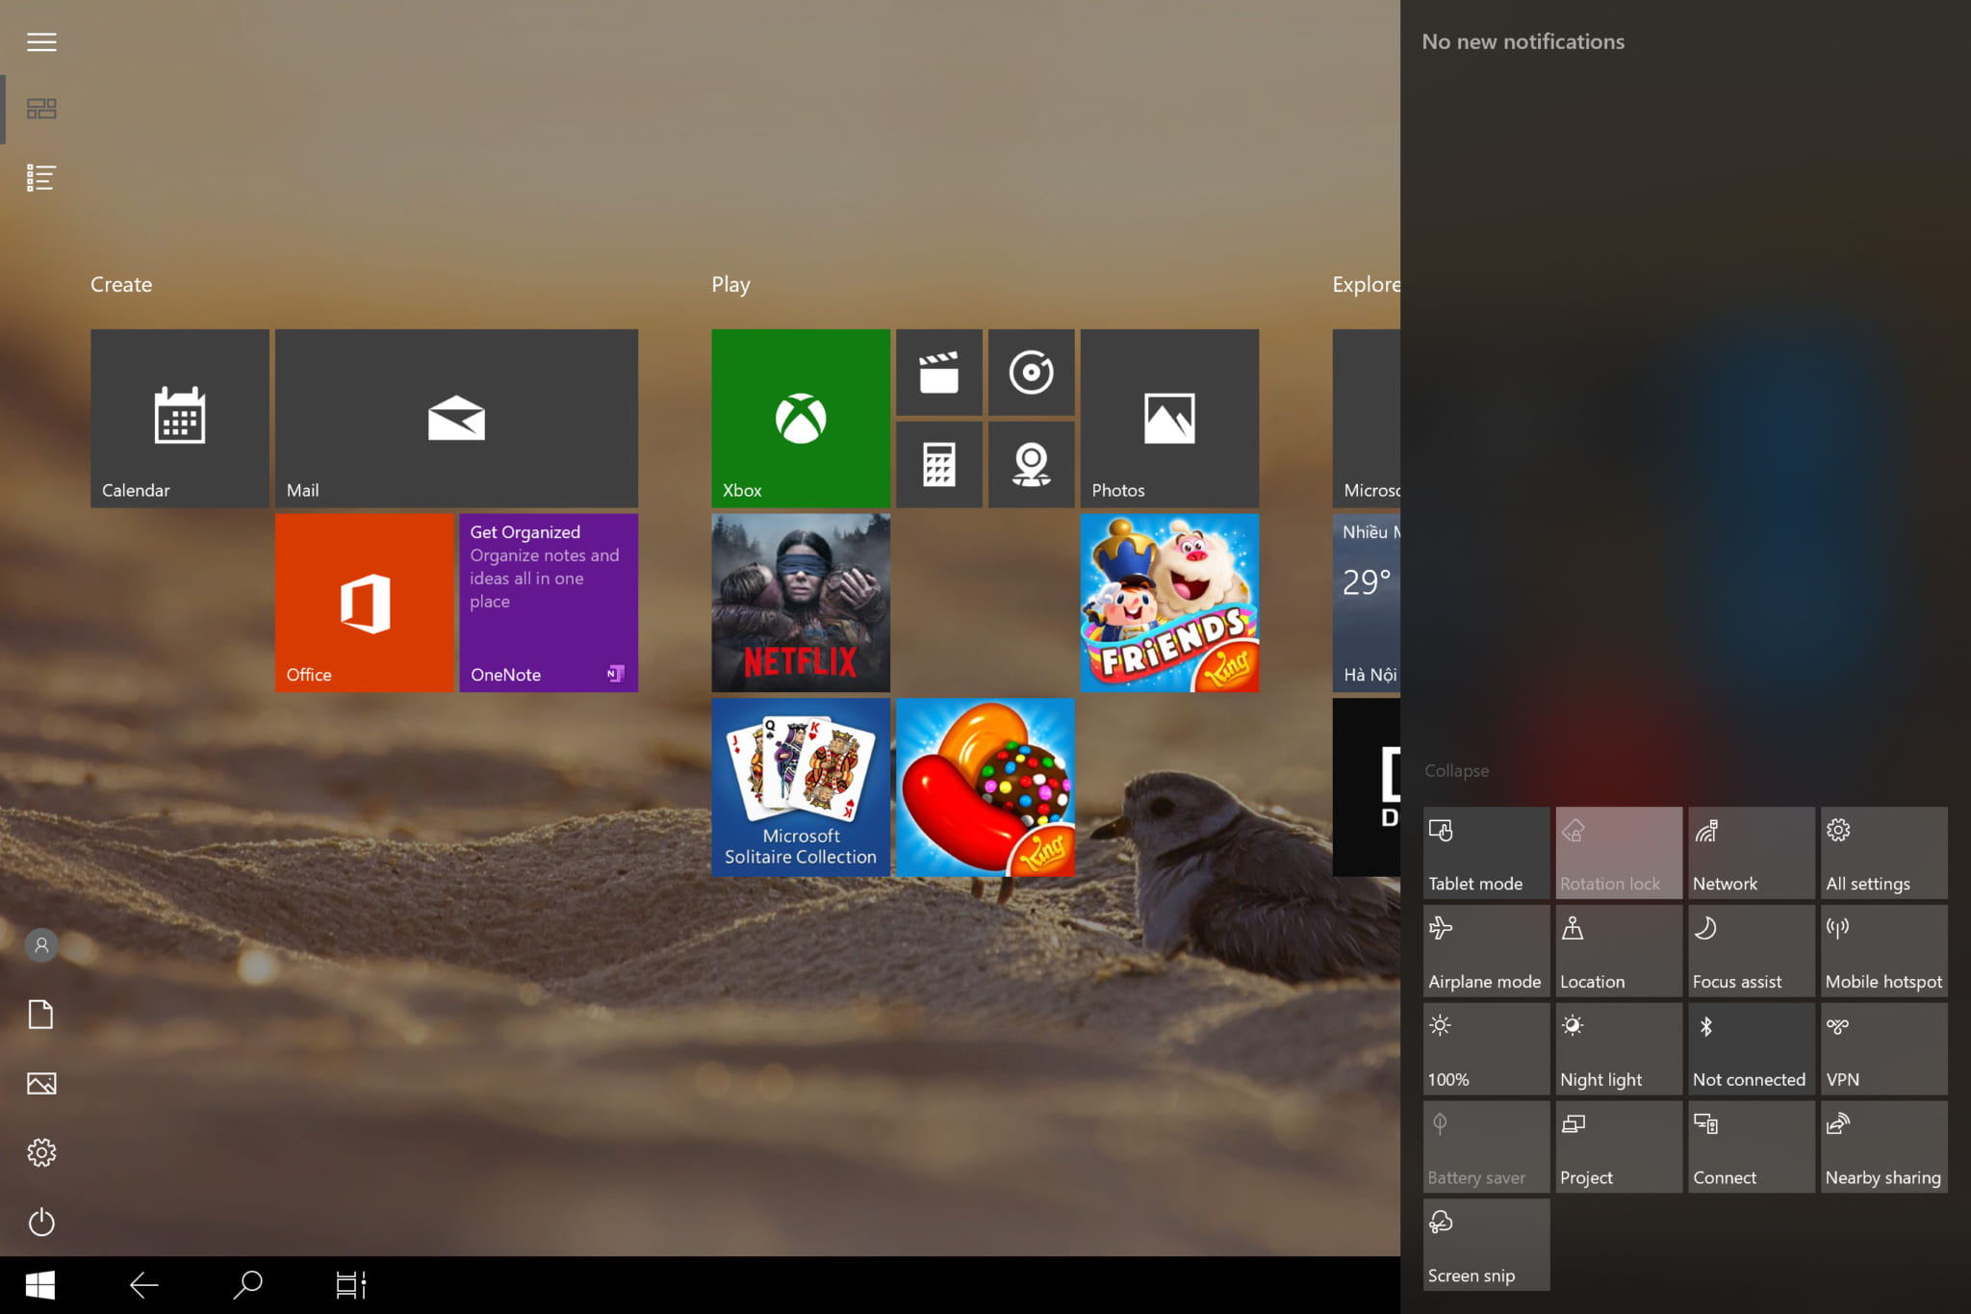
Task: Open the Xbox tile
Action: click(800, 418)
